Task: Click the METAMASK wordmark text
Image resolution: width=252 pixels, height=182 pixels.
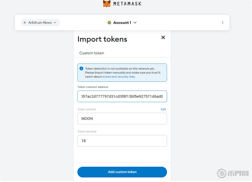Action: [128, 4]
